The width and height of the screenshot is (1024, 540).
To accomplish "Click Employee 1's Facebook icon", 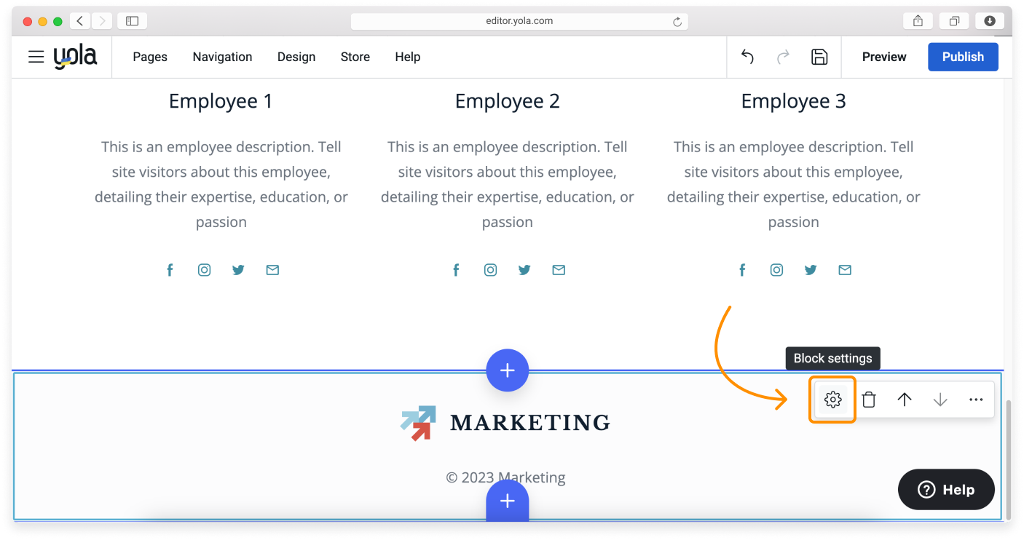I will coord(170,270).
